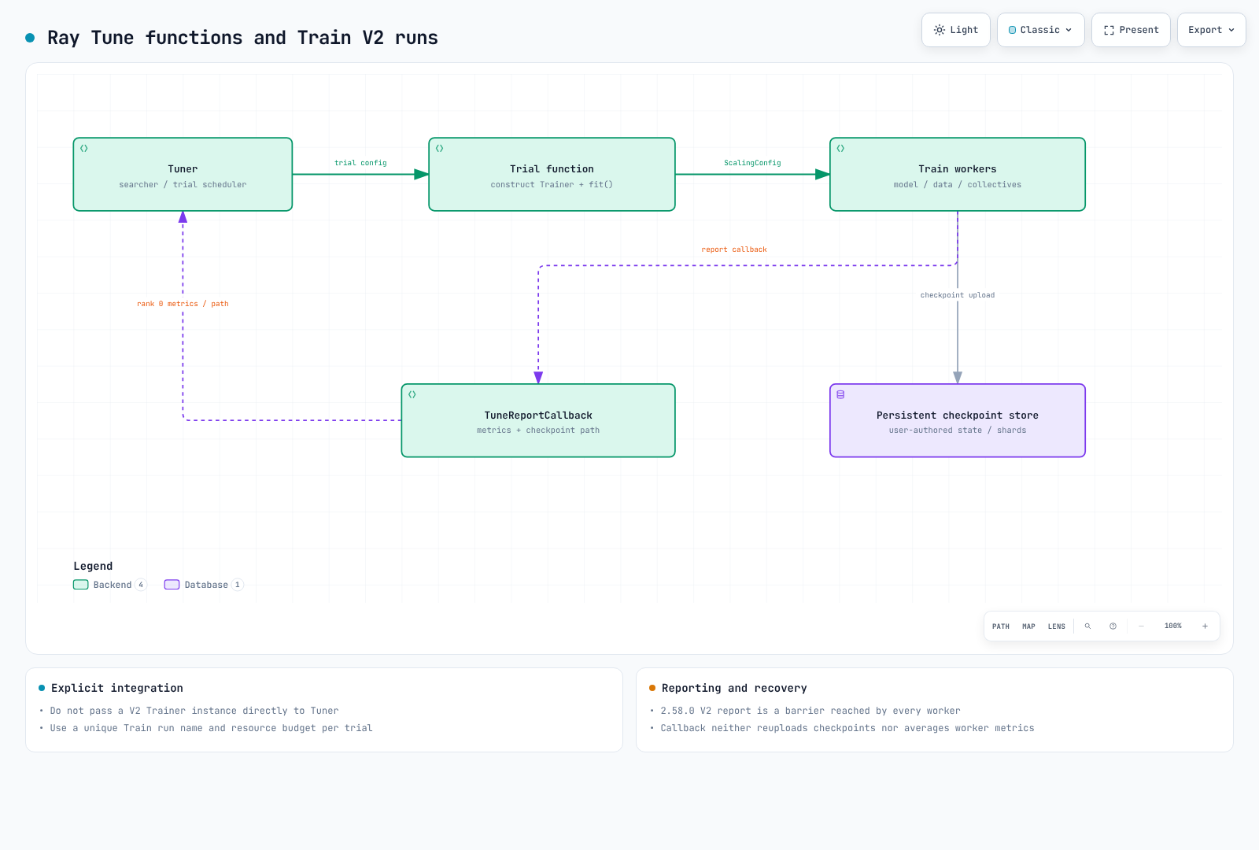Click the Train workers node
1259x850 pixels.
click(958, 175)
